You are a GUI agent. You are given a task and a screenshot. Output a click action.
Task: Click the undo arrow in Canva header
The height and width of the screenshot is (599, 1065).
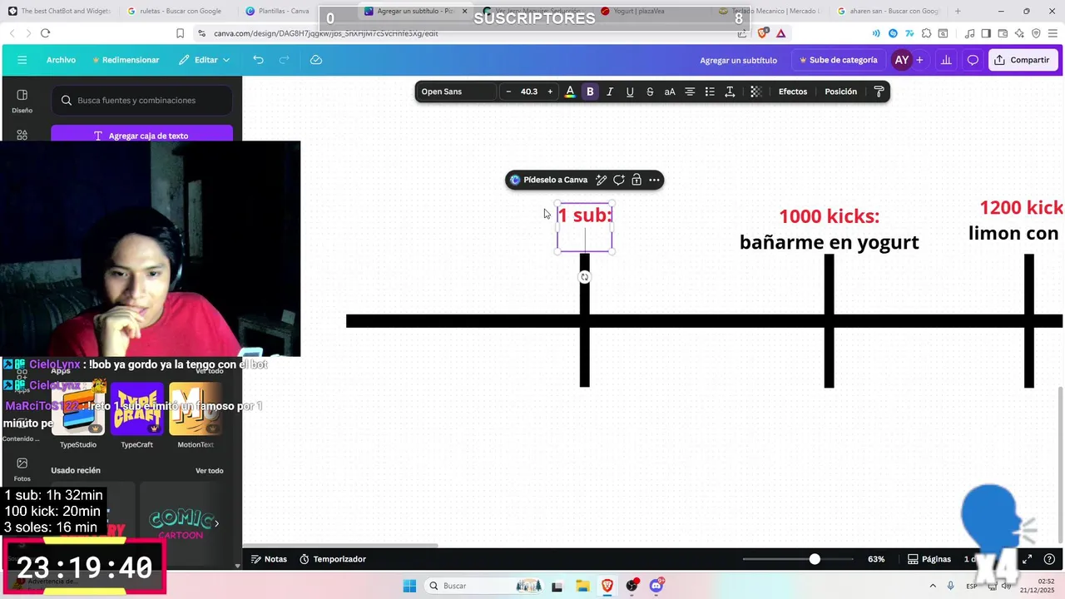pos(259,60)
